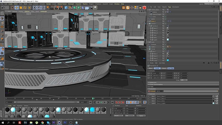Click Render View clapperboard icon
The width and height of the screenshot is (222, 125).
(x=52, y=8)
